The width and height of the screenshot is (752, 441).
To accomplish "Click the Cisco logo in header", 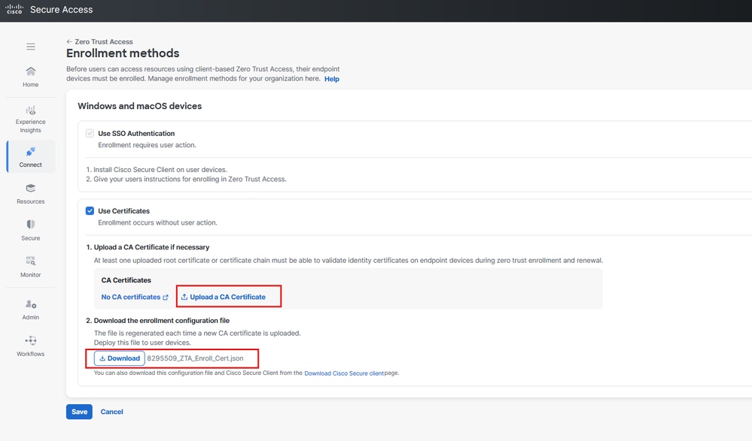I will point(14,10).
